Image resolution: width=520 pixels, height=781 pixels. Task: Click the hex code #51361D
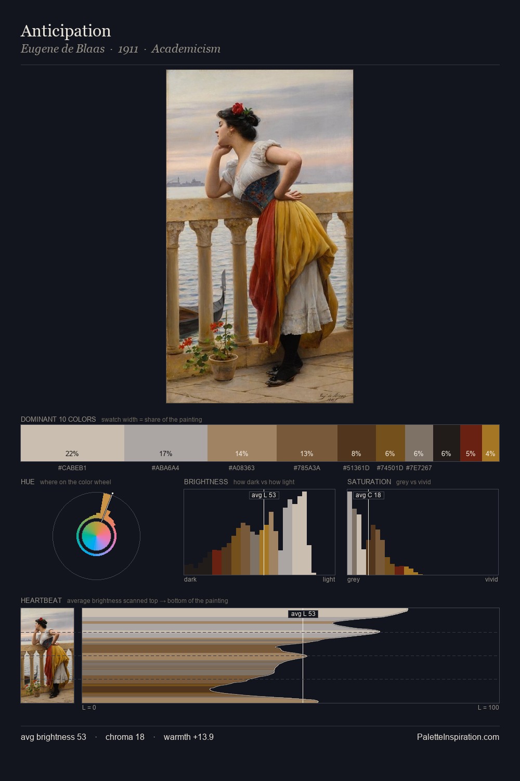pyautogui.click(x=356, y=468)
